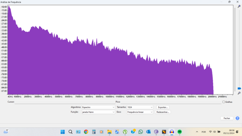The height and width of the screenshot is (136, 242).
Task: Expand the Tamanho dropdown showing 1024
Action: click(x=140, y=107)
